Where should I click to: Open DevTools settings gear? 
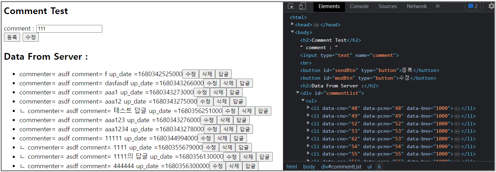click(491, 6)
